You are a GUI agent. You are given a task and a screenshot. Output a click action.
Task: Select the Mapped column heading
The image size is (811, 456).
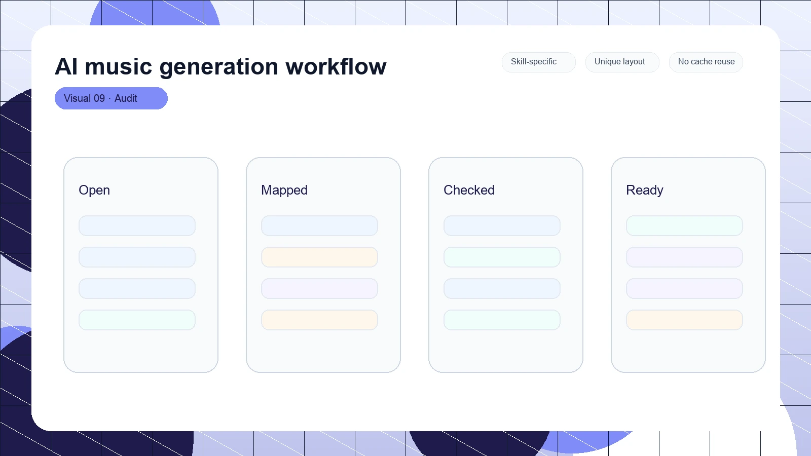coord(284,190)
